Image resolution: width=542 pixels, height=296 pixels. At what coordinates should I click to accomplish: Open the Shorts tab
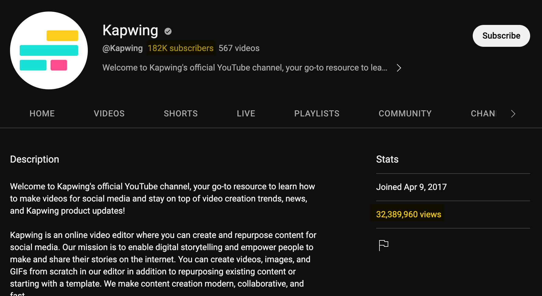(x=181, y=113)
